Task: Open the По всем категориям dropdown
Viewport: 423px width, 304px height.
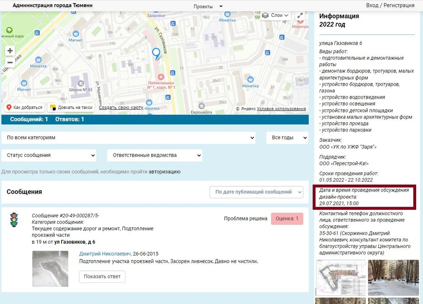Action: point(129,137)
